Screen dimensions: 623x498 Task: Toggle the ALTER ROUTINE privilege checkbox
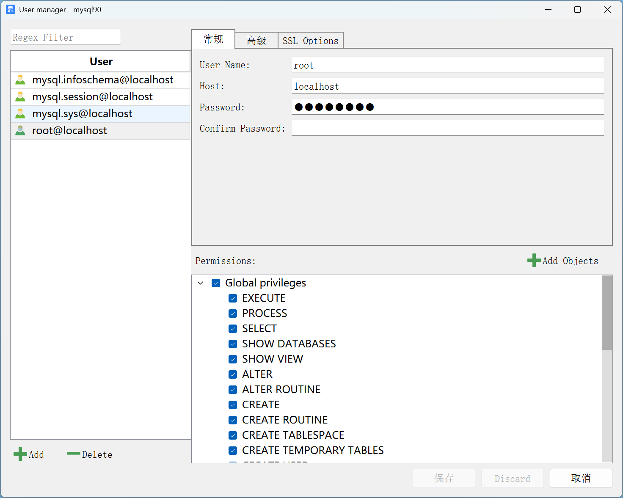click(233, 390)
